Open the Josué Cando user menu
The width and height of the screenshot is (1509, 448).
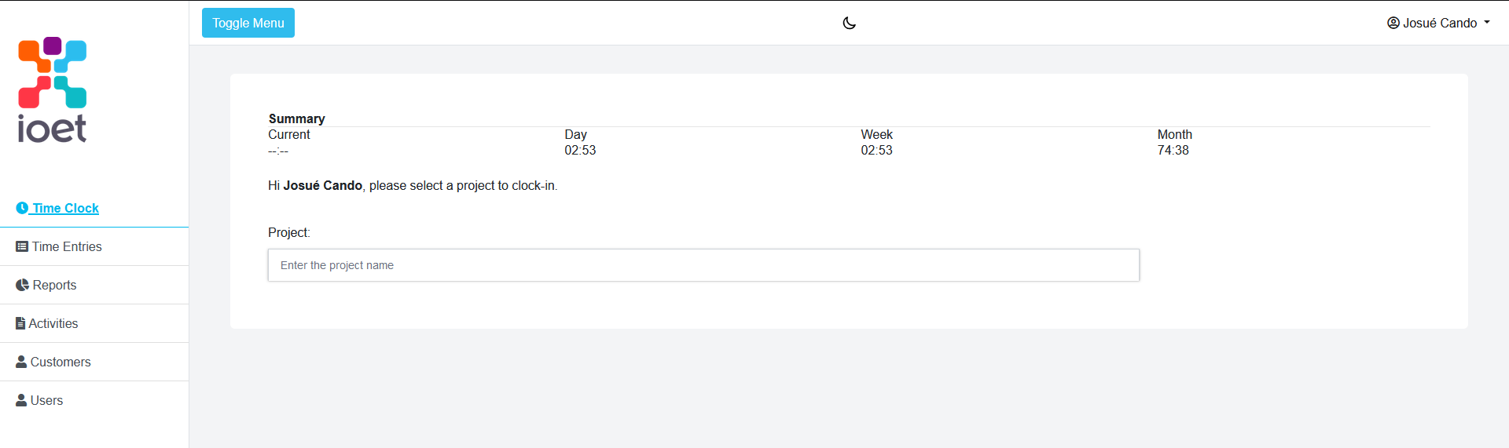(1438, 23)
